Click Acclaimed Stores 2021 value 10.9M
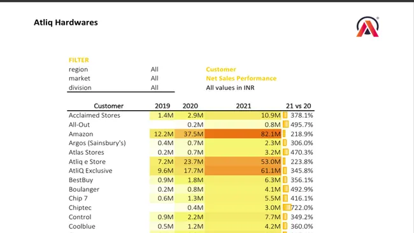 pos(271,115)
